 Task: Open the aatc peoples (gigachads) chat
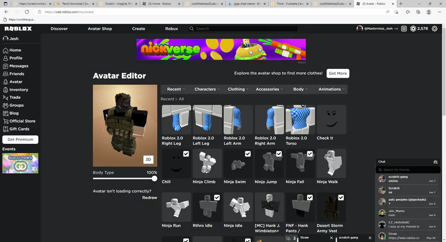408,201
